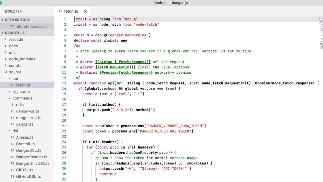Click the TS icon in the fetch.ts tab

[x=60, y=11]
